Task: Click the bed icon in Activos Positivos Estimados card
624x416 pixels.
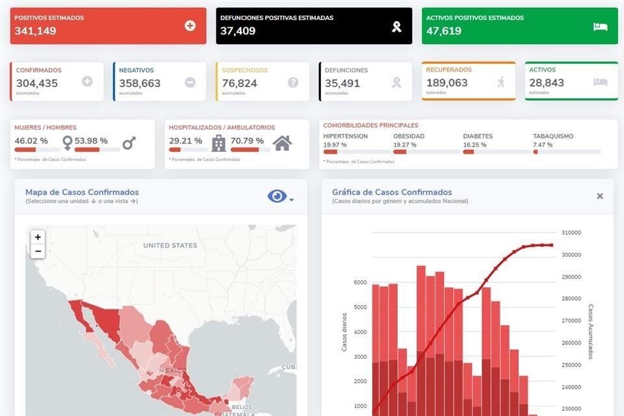Action: pos(600,27)
